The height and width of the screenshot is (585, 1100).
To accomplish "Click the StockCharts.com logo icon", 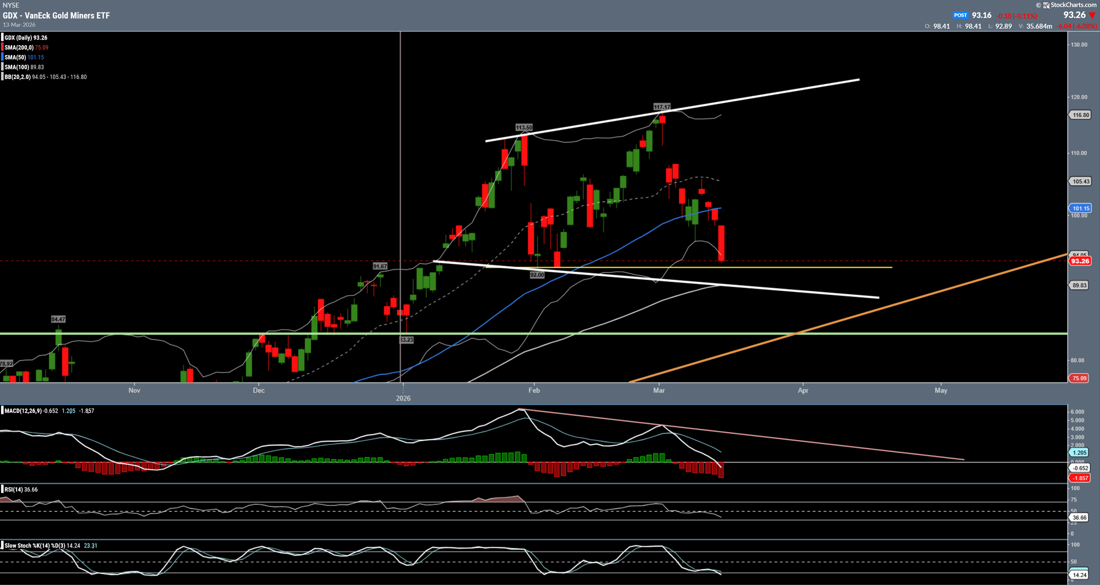I will tap(1047, 5).
